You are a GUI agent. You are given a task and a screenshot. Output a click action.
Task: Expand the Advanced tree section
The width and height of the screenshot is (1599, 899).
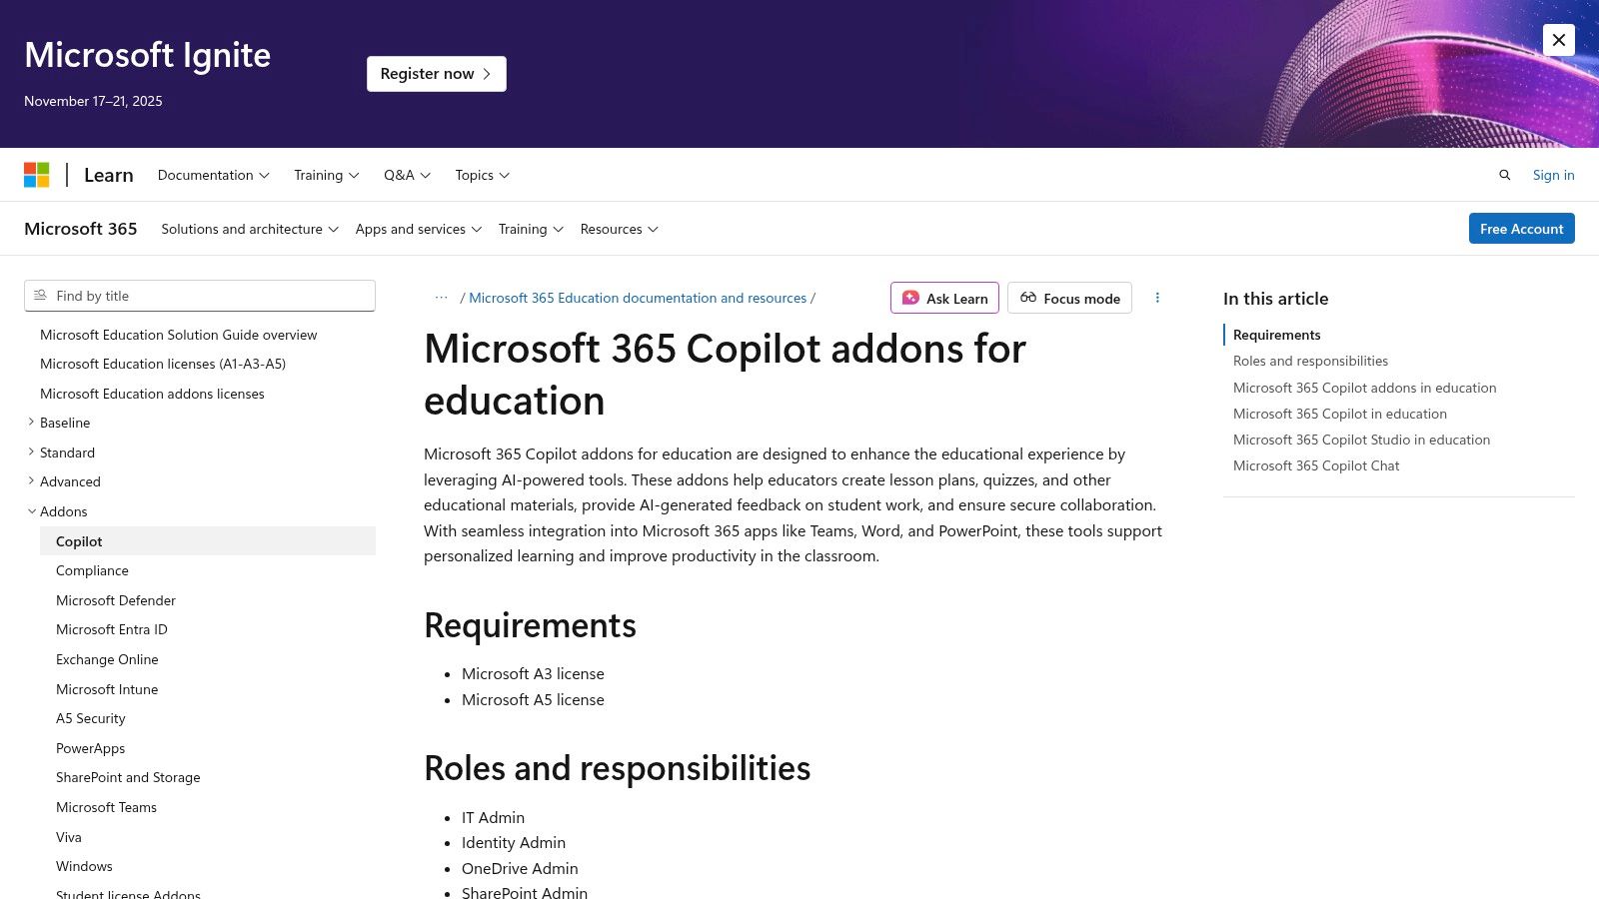tap(31, 481)
